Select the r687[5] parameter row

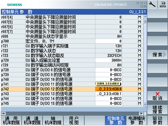pyautogui.click(x=72, y=22)
